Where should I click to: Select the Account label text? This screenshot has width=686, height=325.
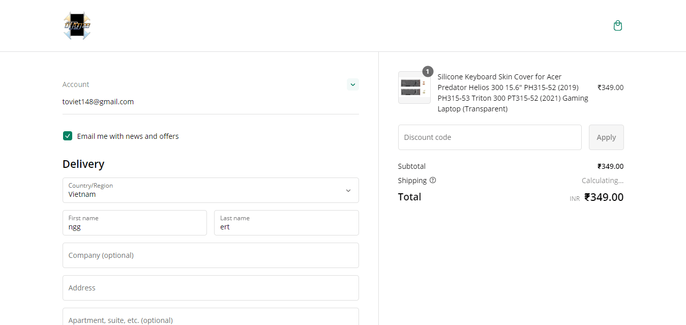click(76, 84)
